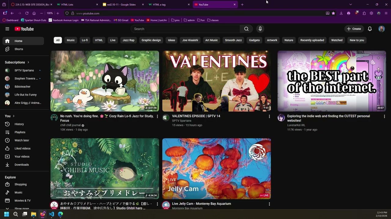The width and height of the screenshot is (391, 219).
Task: Click in the YouTube Search field
Action: click(186, 29)
